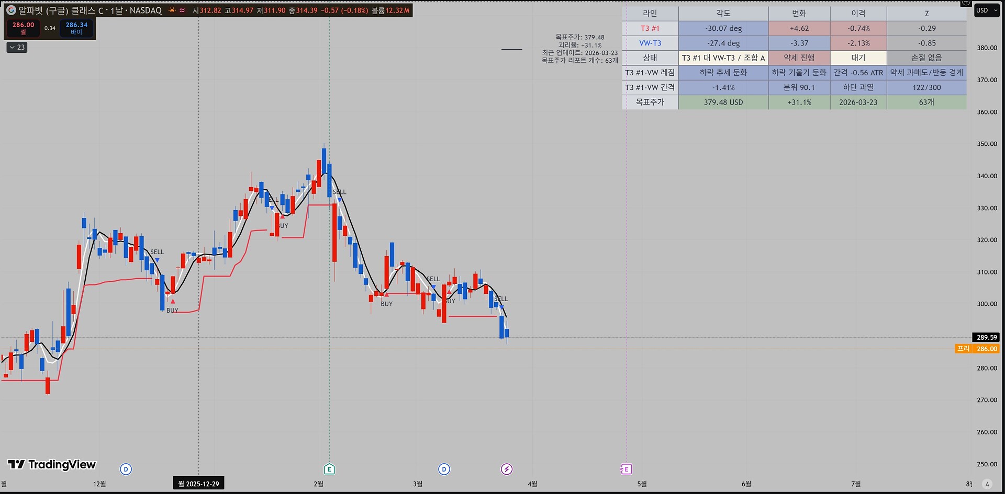
Task: Click the 하락 추세 둔화 cell
Action: point(723,72)
